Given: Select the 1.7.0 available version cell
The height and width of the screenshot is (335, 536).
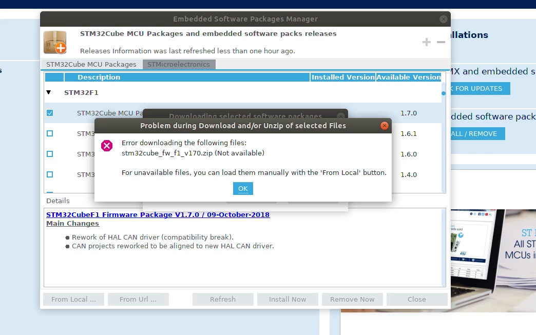Looking at the screenshot, I should click(x=409, y=113).
